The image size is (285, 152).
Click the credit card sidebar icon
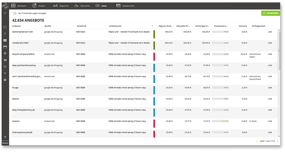pyautogui.click(x=5, y=47)
